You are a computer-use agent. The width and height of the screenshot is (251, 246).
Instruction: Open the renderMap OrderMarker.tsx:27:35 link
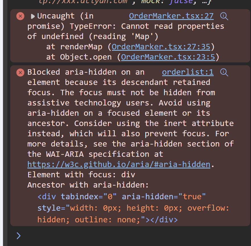click(x=161, y=47)
